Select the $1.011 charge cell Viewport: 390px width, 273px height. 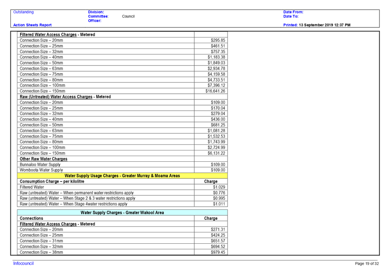click(x=211, y=204)
